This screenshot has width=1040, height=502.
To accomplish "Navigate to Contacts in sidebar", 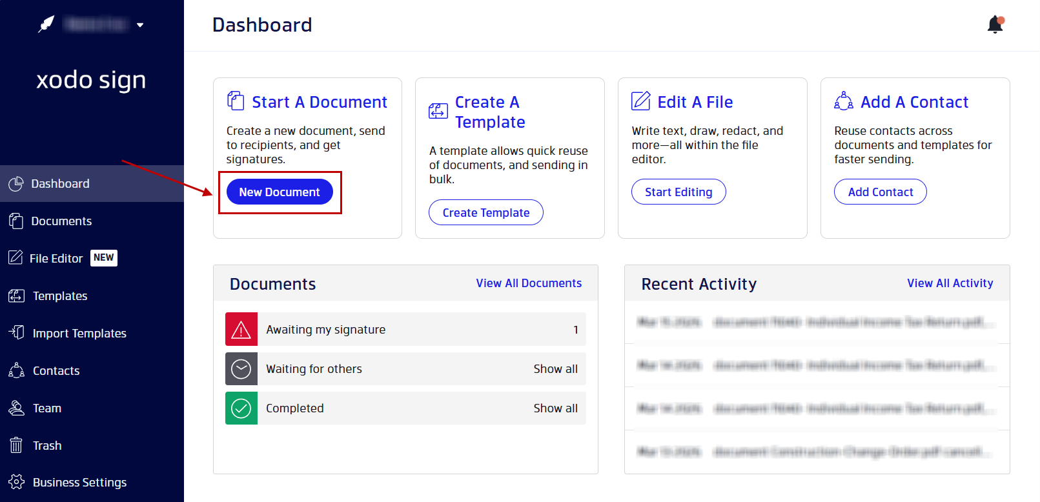I will point(92,370).
